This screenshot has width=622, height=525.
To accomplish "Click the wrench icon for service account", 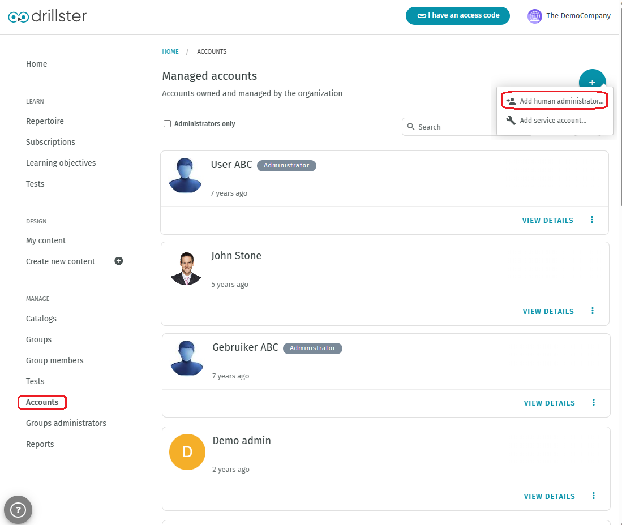I will click(510, 120).
